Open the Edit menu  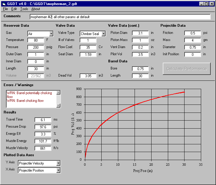tap(14, 9)
